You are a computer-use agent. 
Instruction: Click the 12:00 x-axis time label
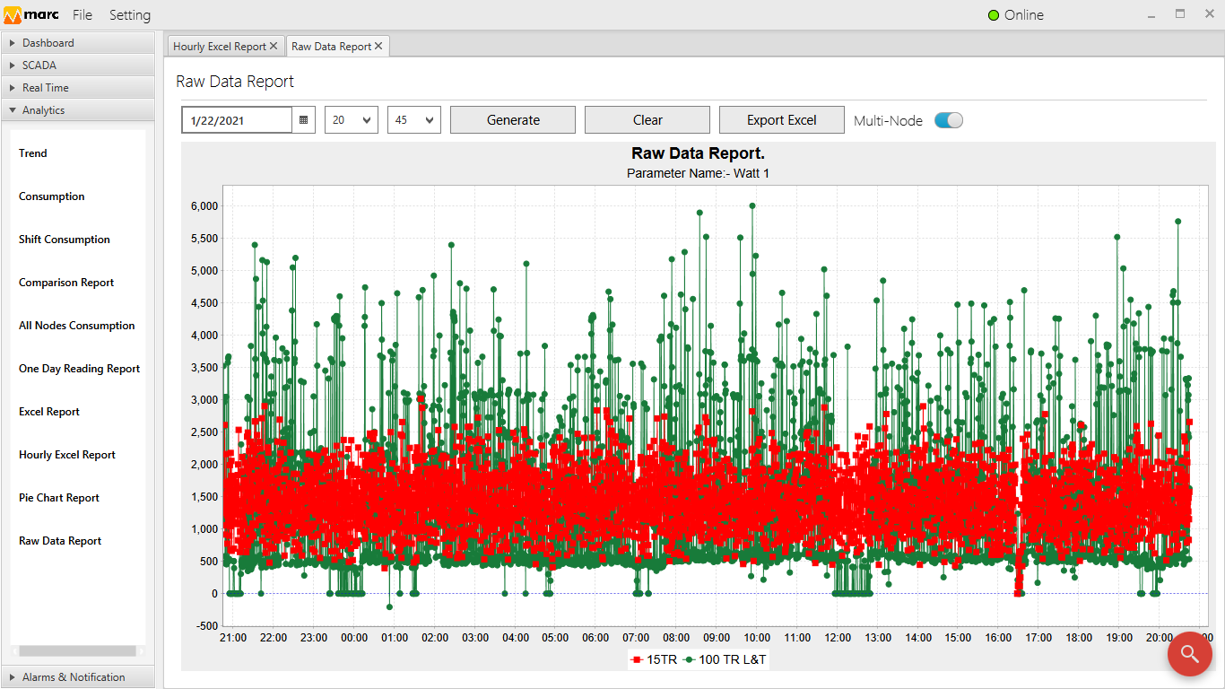pos(838,638)
